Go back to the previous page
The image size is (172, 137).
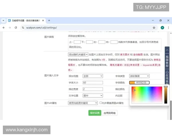[4, 28]
